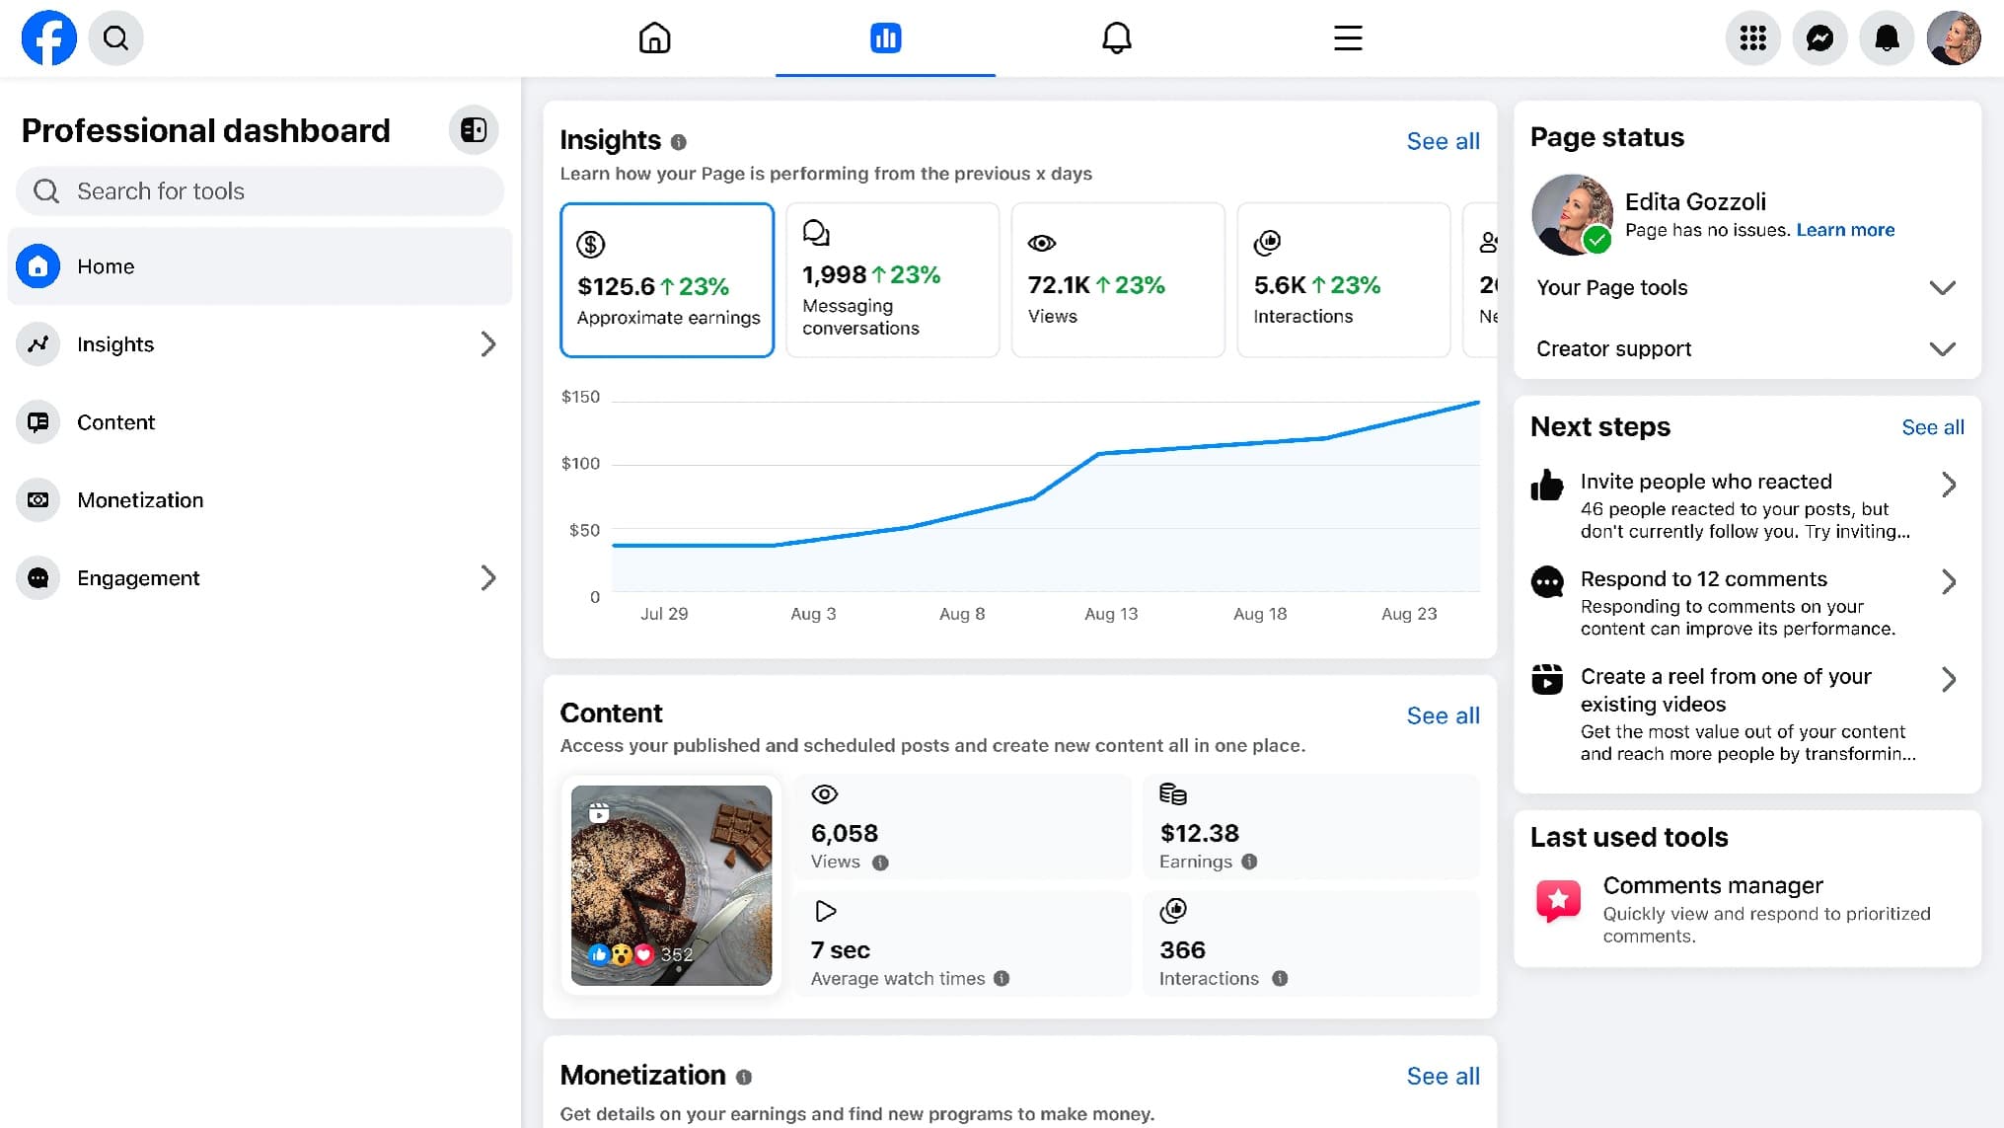Expand the Creator support section
The width and height of the screenshot is (2004, 1128).
tap(1942, 349)
